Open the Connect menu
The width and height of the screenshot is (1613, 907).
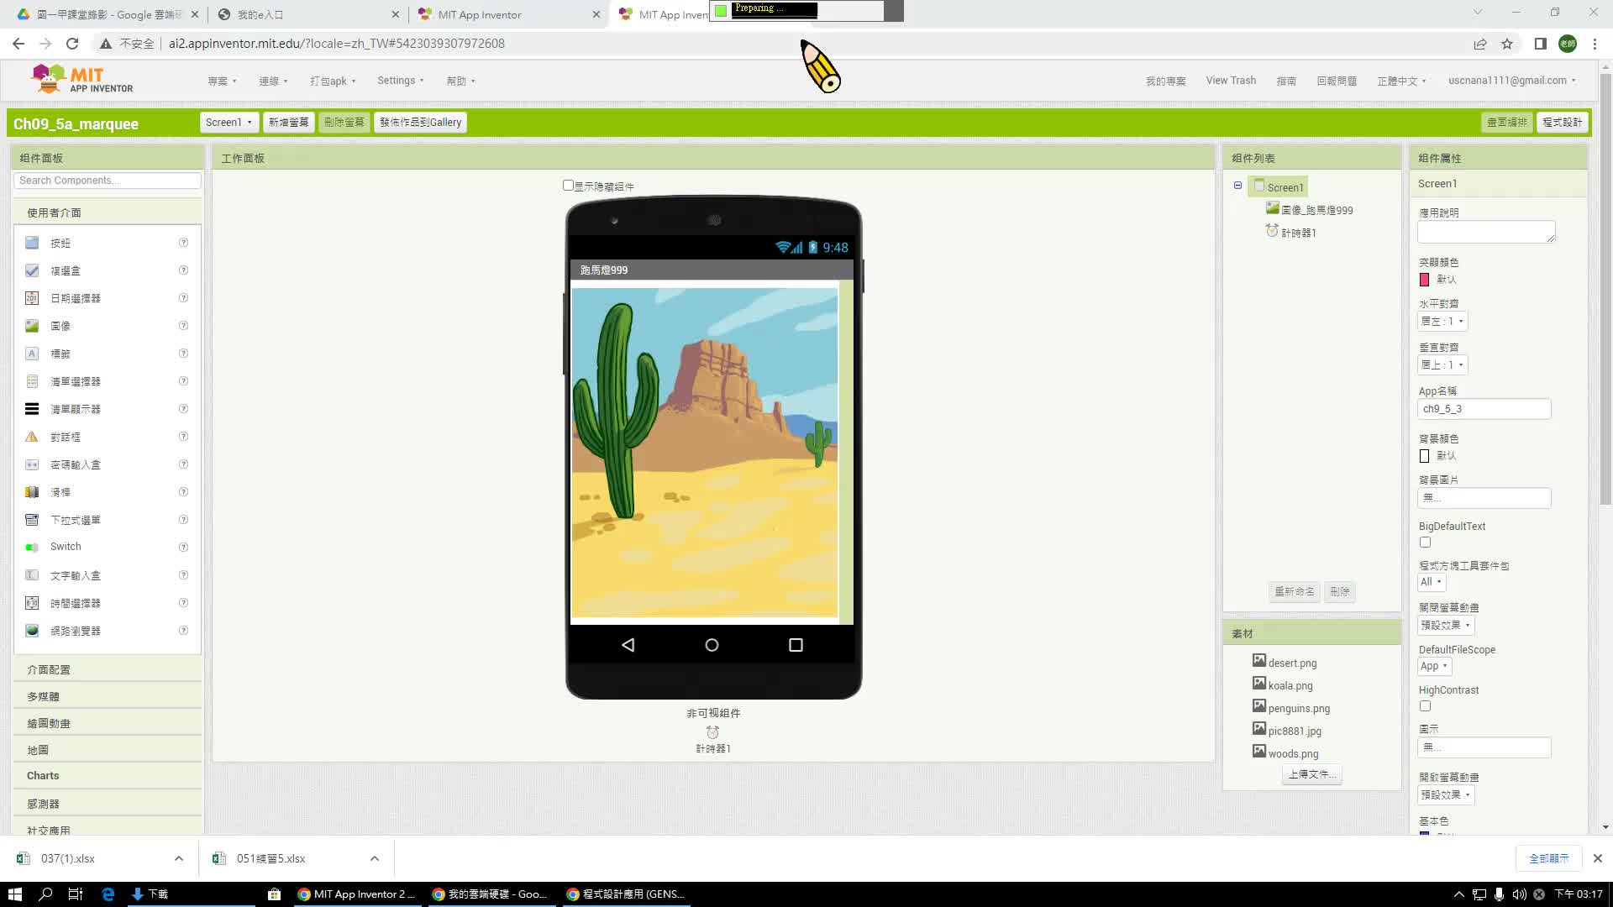273,81
